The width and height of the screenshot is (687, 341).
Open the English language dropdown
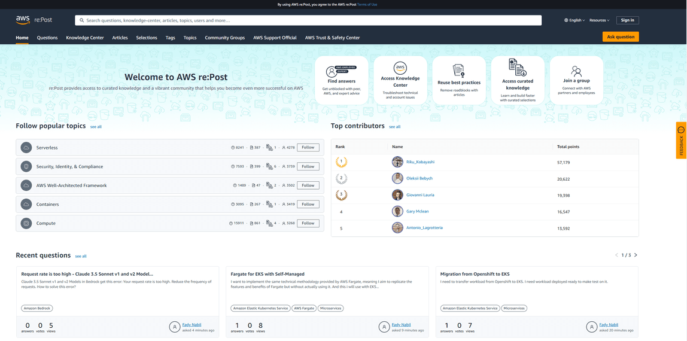(574, 20)
